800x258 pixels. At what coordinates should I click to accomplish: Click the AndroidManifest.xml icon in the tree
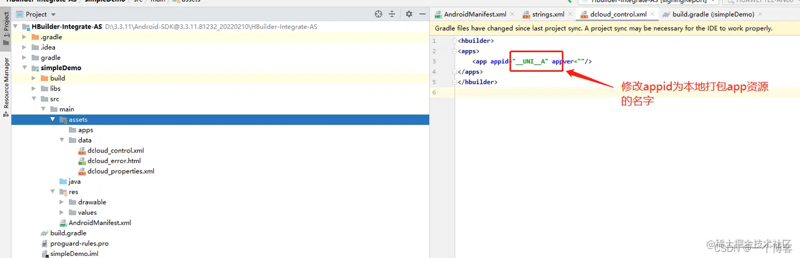coord(63,223)
